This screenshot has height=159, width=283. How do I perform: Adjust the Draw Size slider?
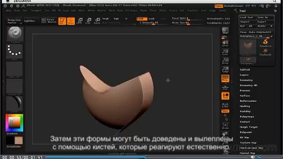187,23
